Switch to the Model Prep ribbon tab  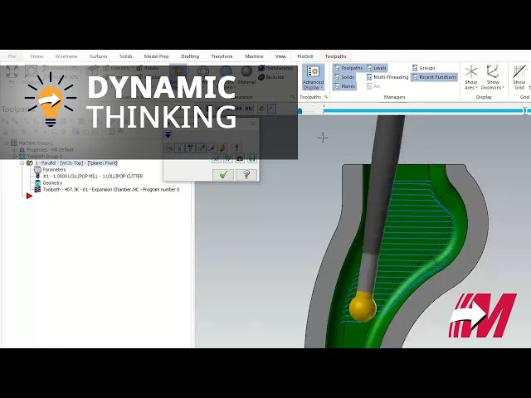[156, 56]
